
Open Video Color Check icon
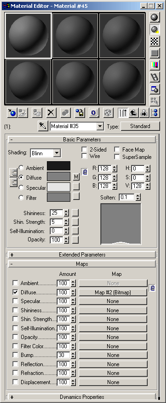click(x=155, y=65)
